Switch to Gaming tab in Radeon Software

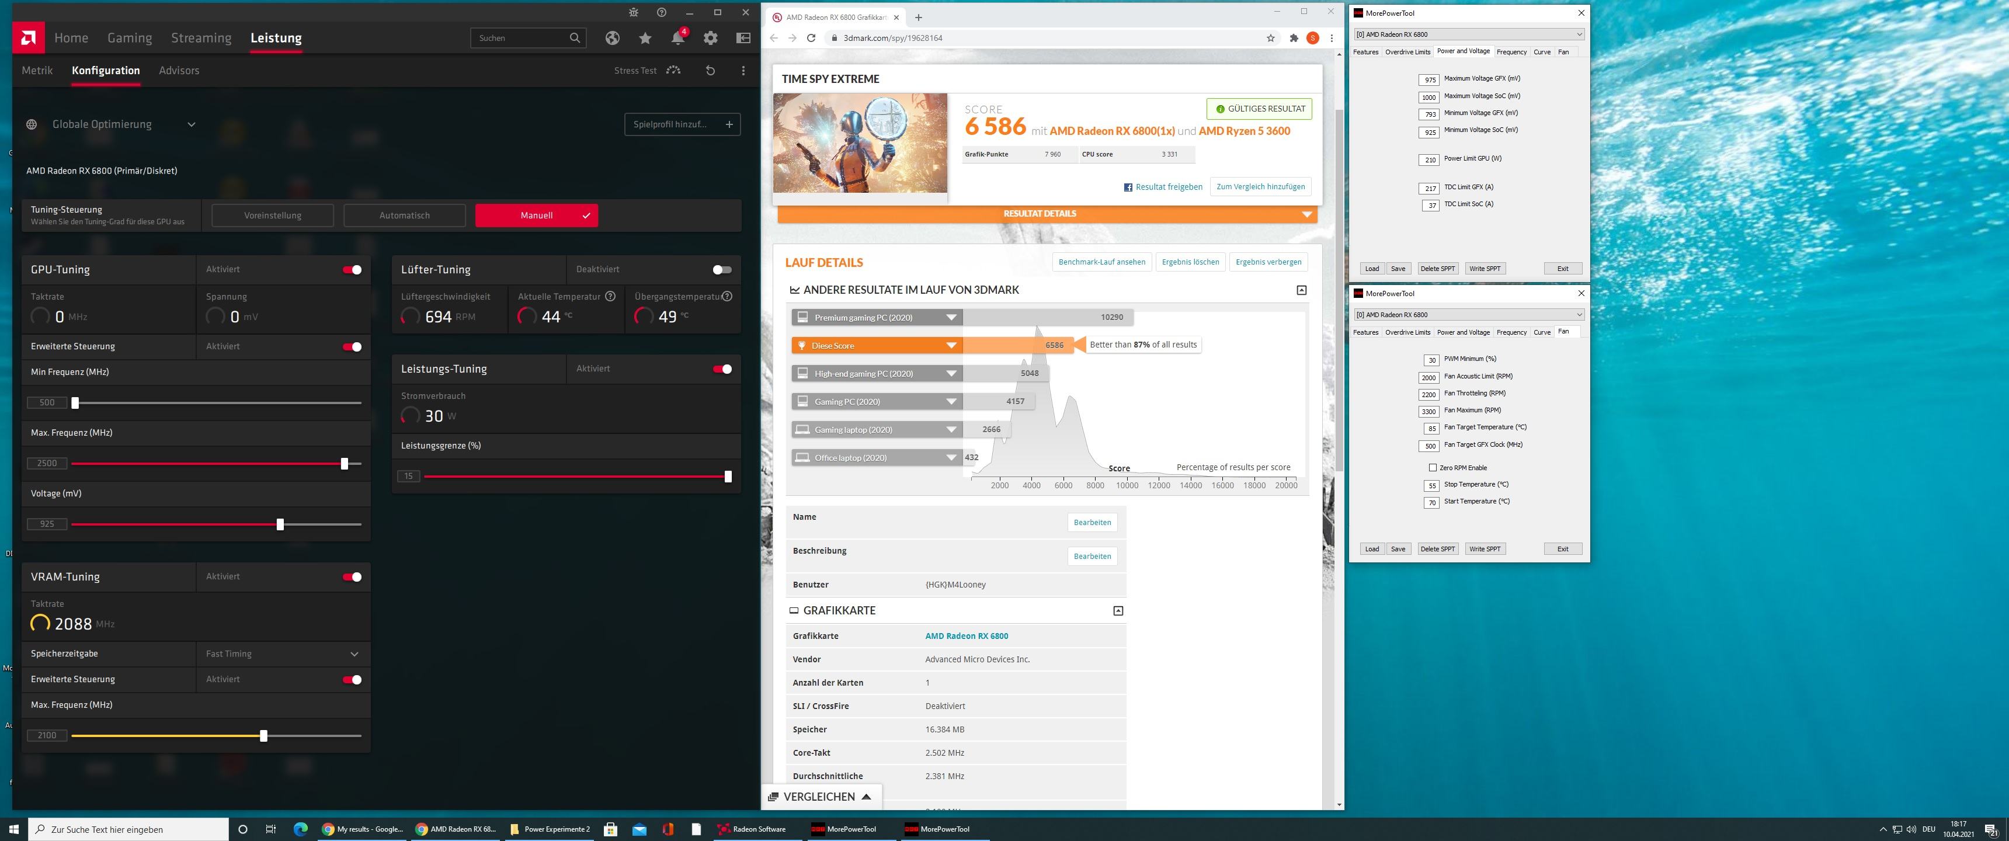pos(130,37)
